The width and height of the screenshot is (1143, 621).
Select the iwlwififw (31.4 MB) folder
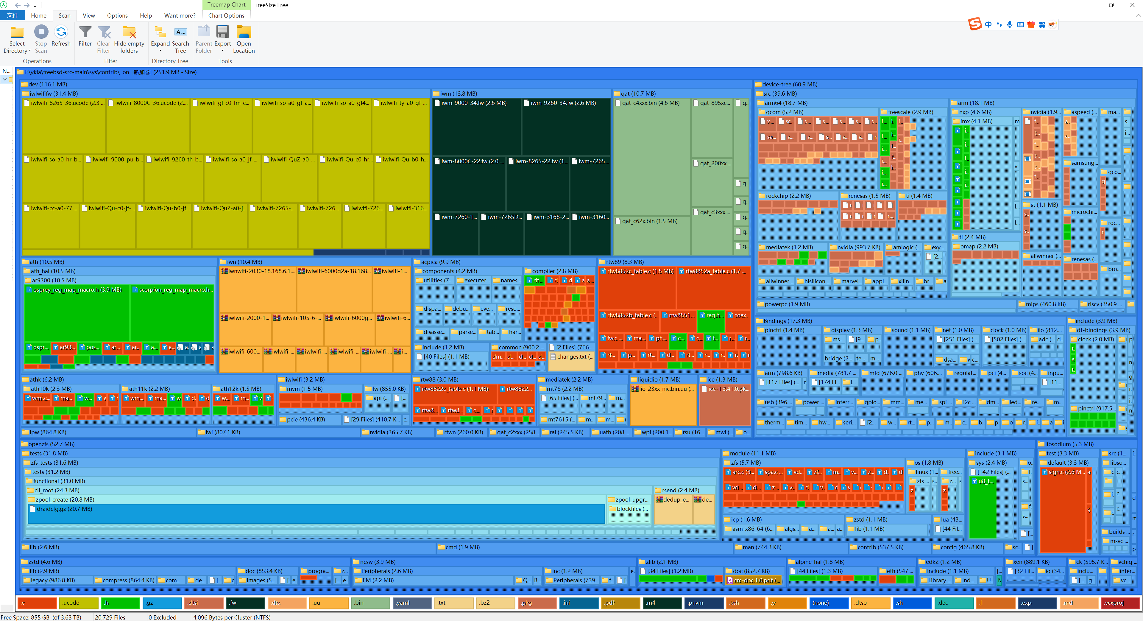coord(226,94)
